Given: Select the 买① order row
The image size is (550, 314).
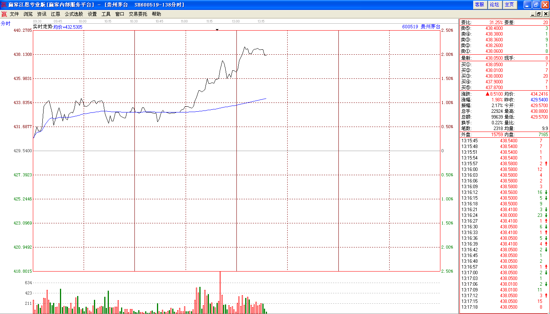Looking at the screenshot, I should click(504, 65).
